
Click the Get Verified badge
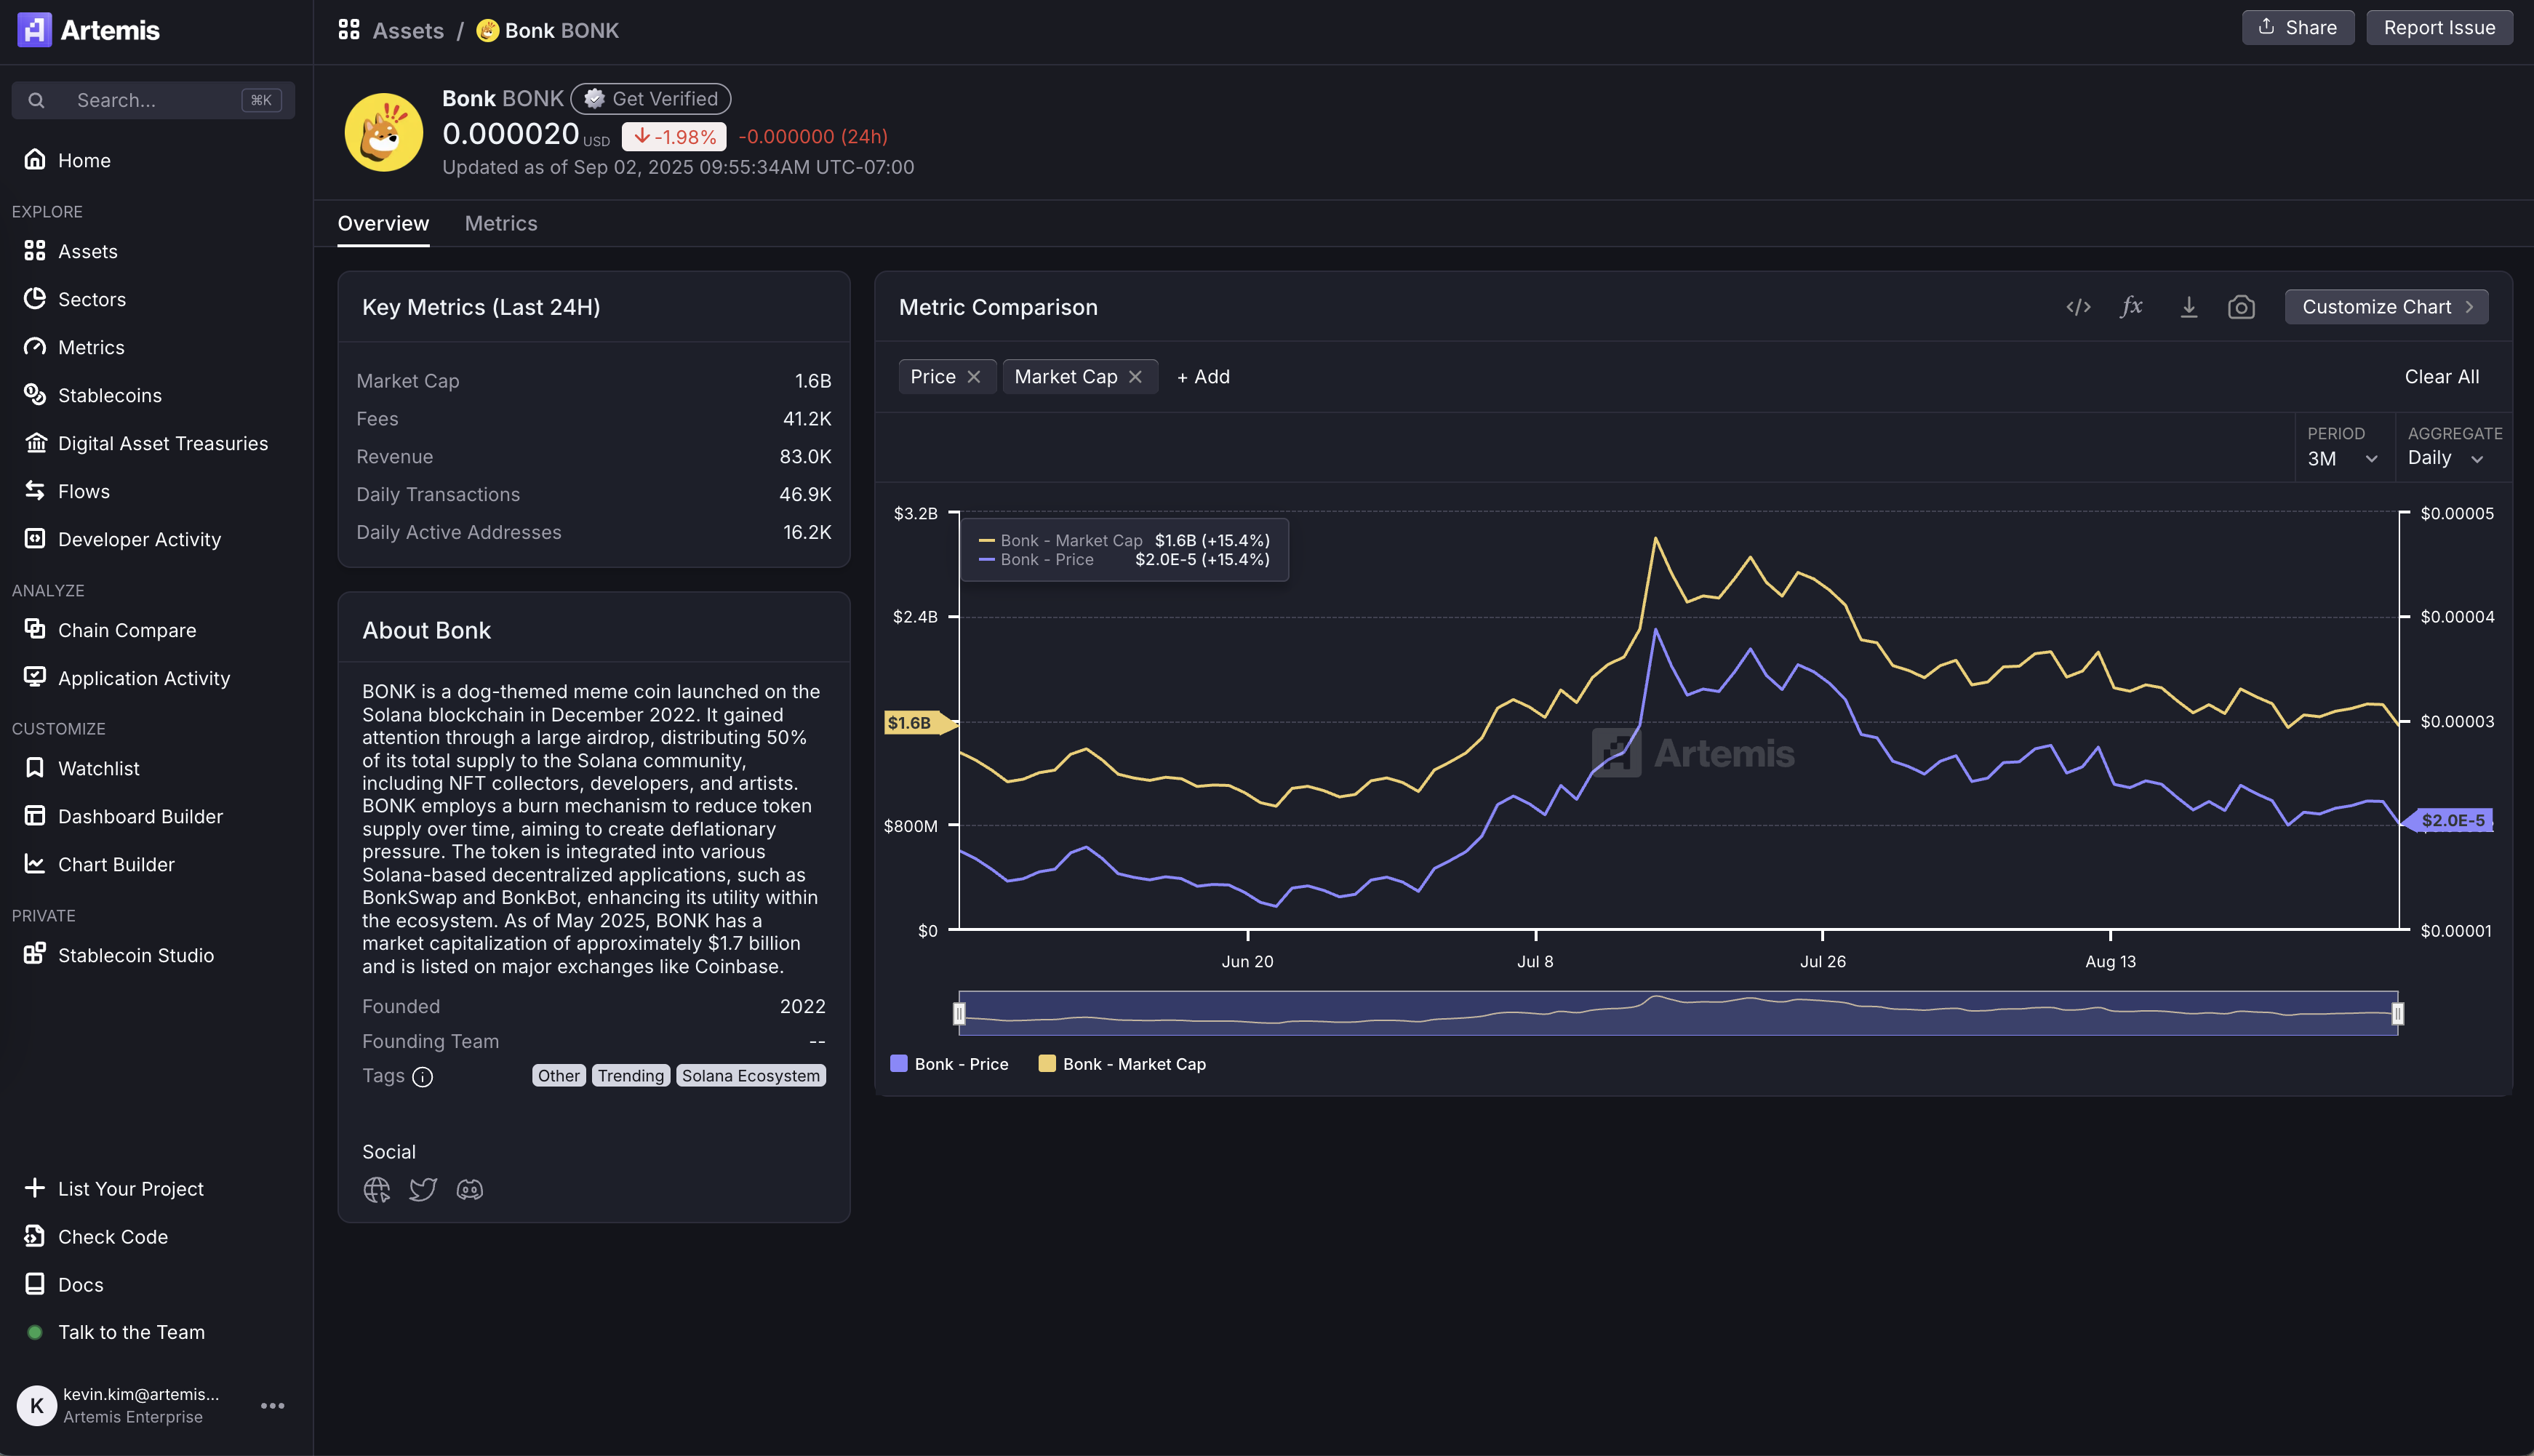point(651,99)
